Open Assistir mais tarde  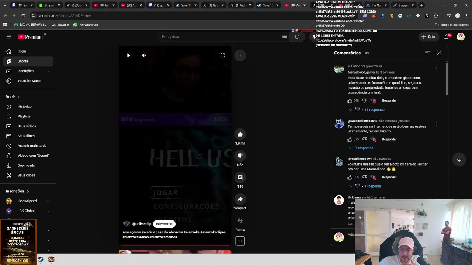28,146
